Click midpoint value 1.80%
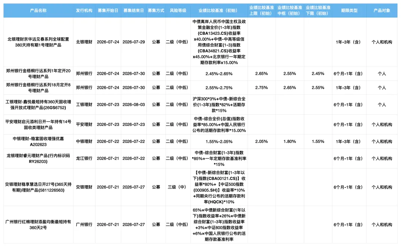This screenshot has height=247, width=401. pos(290,141)
